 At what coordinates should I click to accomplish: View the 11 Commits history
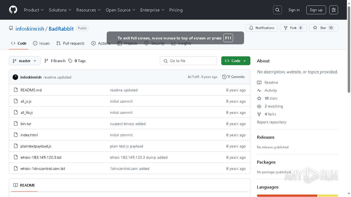[233, 77]
